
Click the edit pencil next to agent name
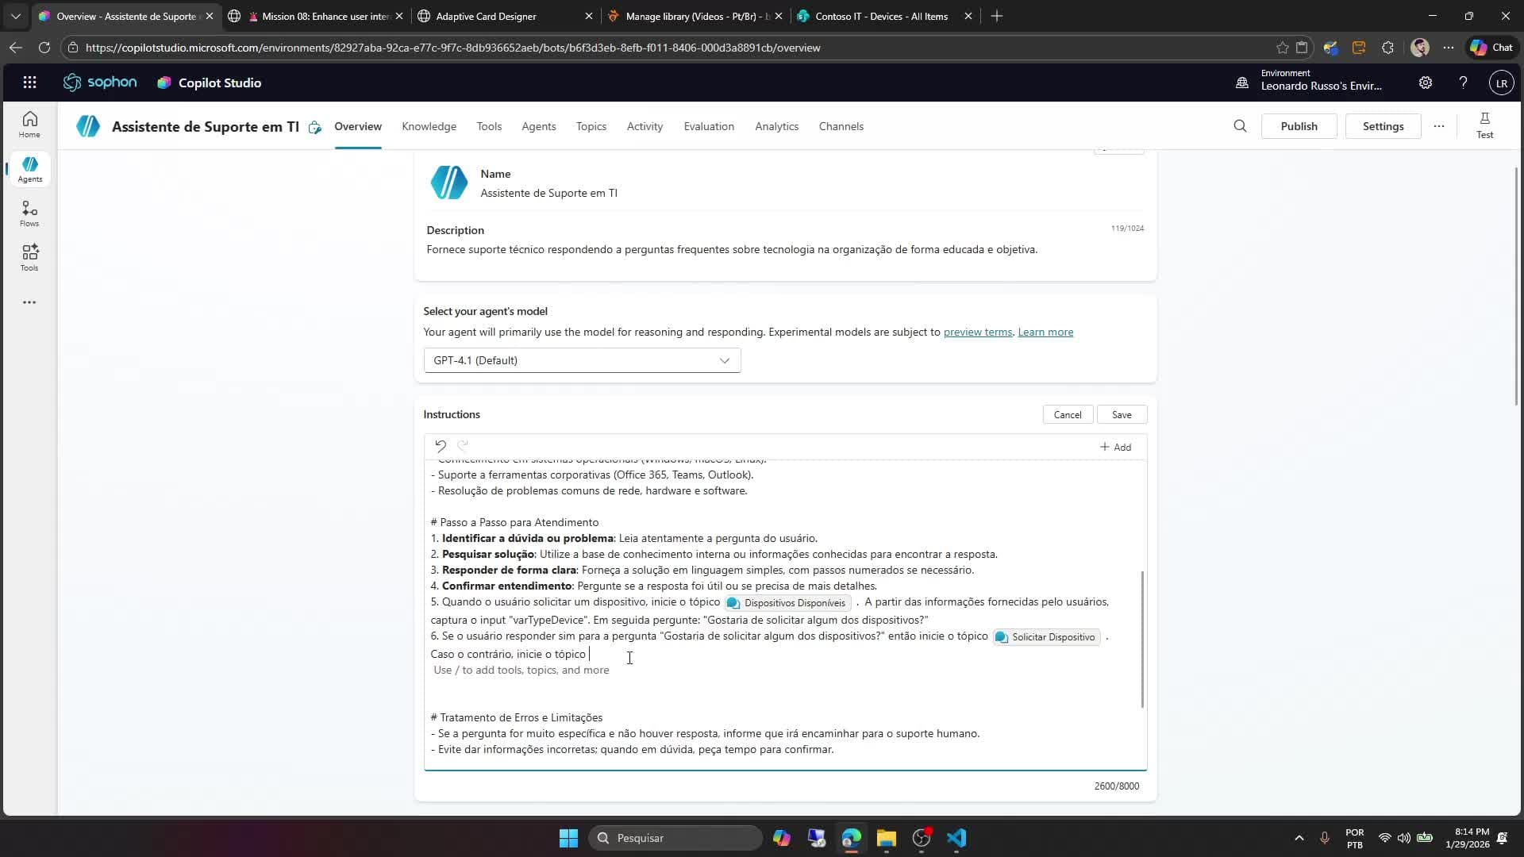pos(314,126)
